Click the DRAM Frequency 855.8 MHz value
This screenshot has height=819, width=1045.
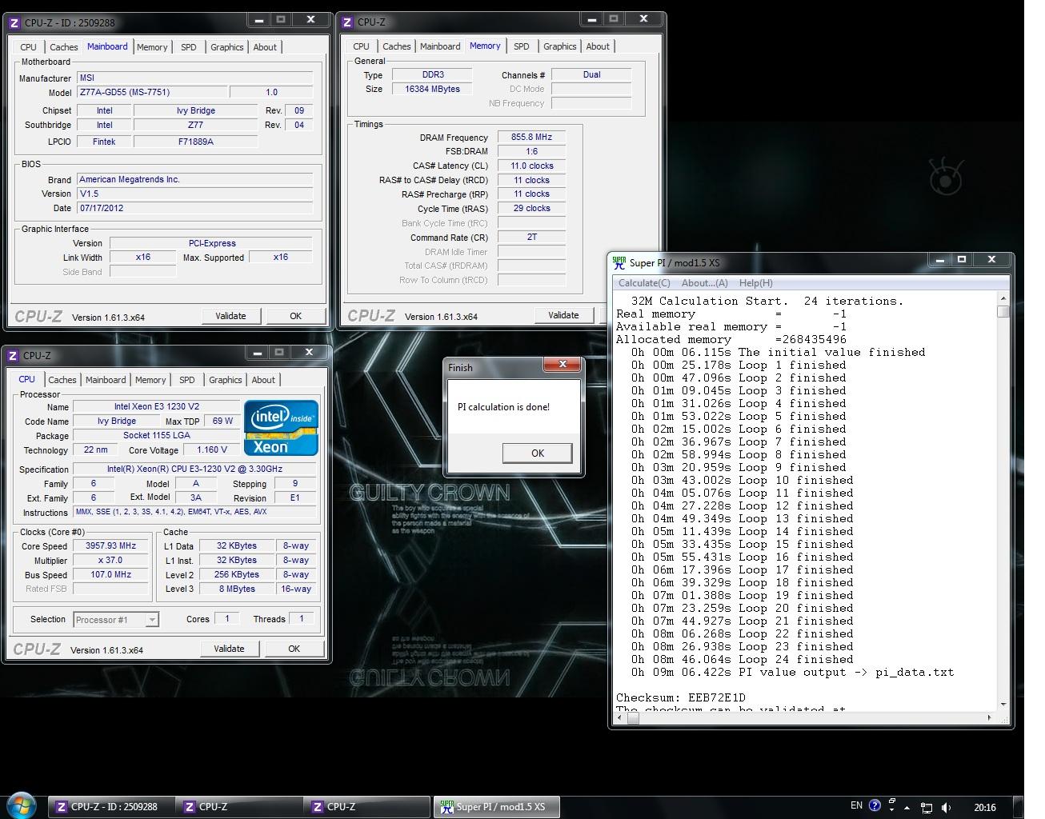(531, 137)
